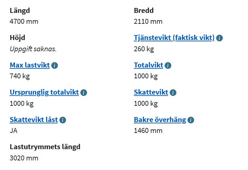Click the 2110 mm width value
This screenshot has width=248, height=170.
pyautogui.click(x=148, y=22)
